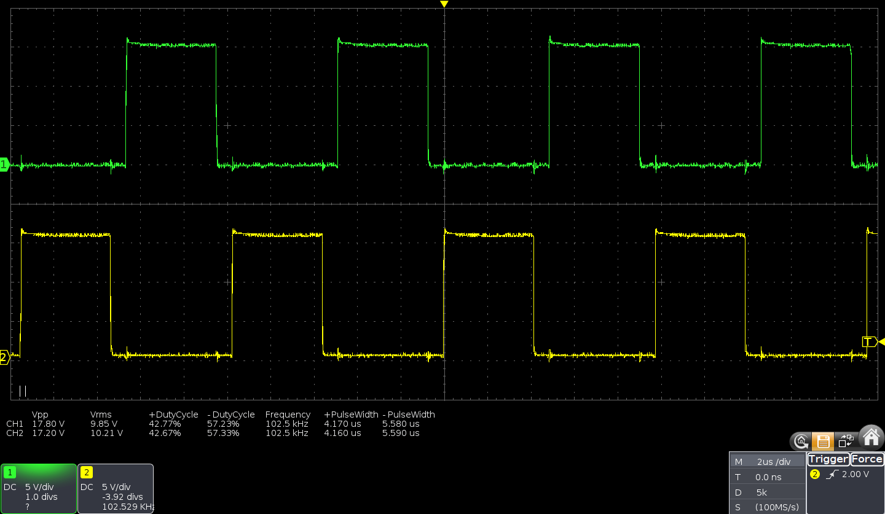885x514 pixels.
Task: Click the S (100MS/s) sample rate row
Action: tap(767, 507)
